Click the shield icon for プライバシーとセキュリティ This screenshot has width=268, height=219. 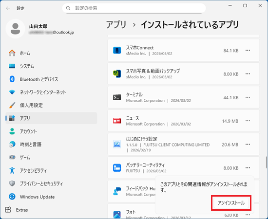12,183
